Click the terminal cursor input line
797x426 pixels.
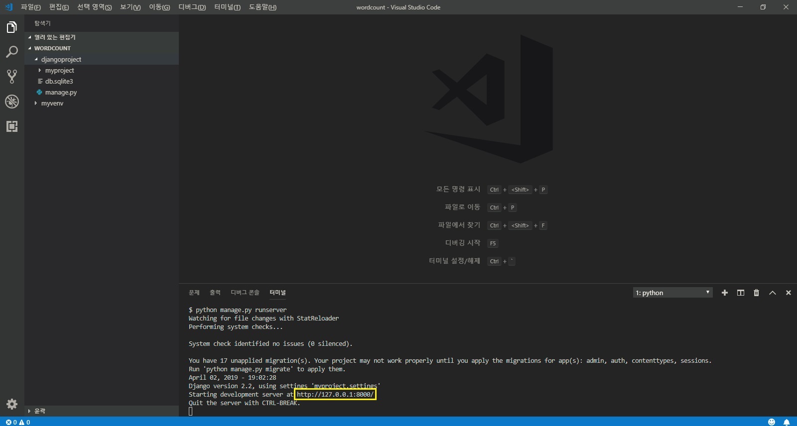tap(190, 411)
